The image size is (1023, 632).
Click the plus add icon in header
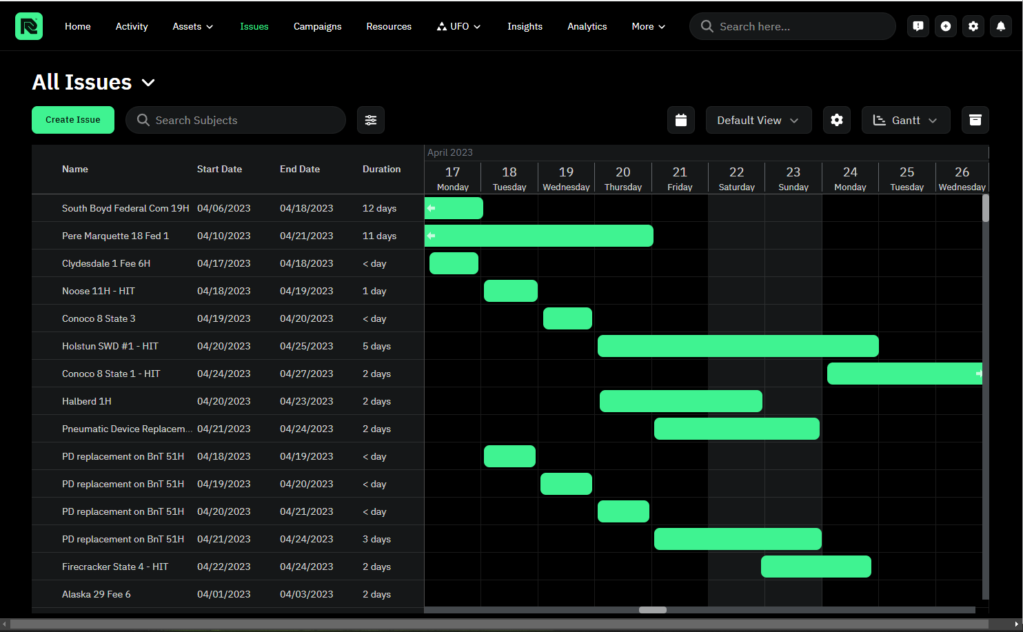point(946,26)
